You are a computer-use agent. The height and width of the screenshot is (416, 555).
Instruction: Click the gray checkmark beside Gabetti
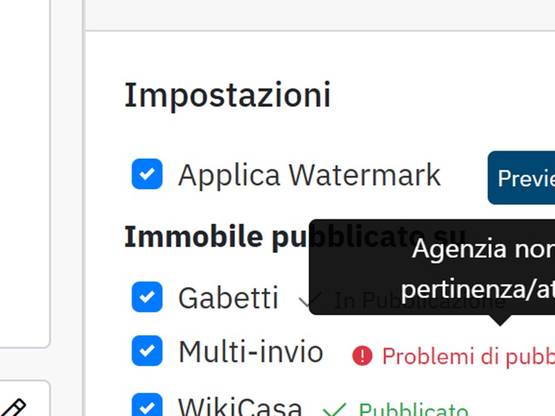[309, 300]
